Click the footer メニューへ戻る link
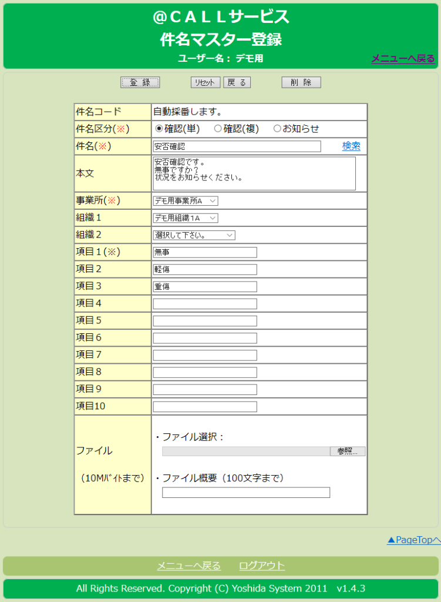 [188, 566]
